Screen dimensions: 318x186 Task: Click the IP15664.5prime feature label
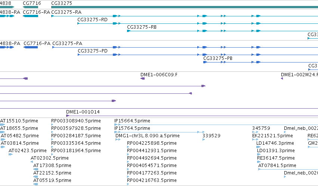(x=132, y=121)
